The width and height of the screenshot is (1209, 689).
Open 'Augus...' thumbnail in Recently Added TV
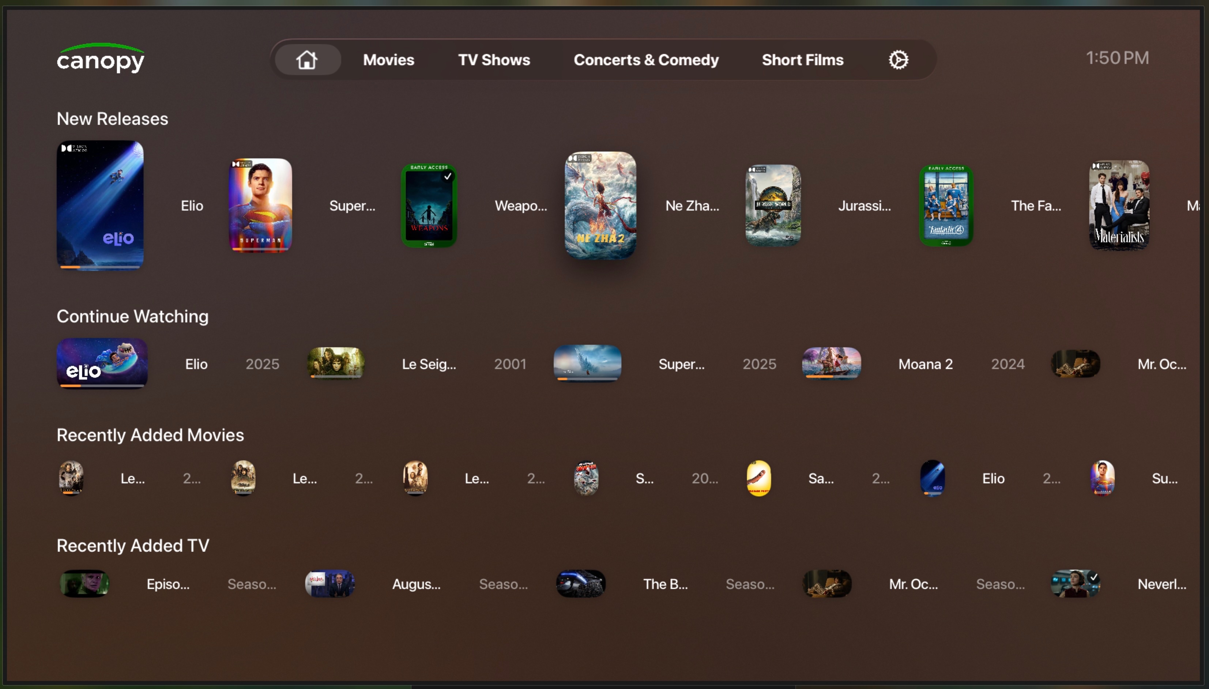pos(330,583)
